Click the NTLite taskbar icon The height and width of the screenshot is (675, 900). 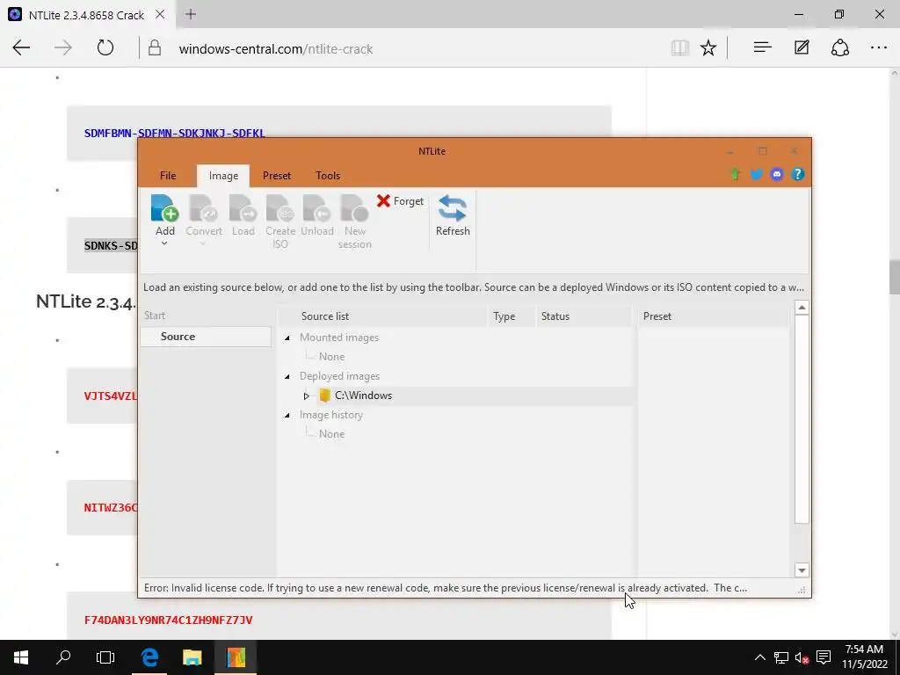click(x=236, y=657)
